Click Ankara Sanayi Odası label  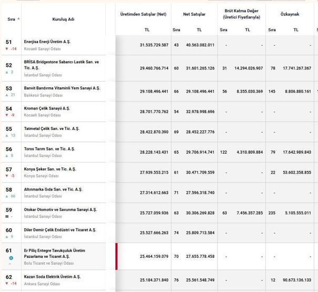click(x=42, y=284)
